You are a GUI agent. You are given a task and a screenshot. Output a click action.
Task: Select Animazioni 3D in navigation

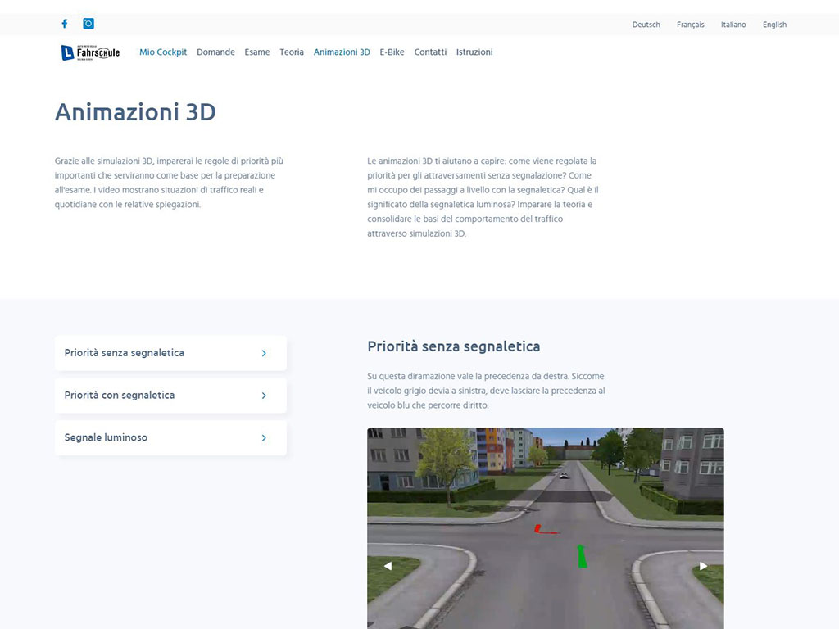342,52
